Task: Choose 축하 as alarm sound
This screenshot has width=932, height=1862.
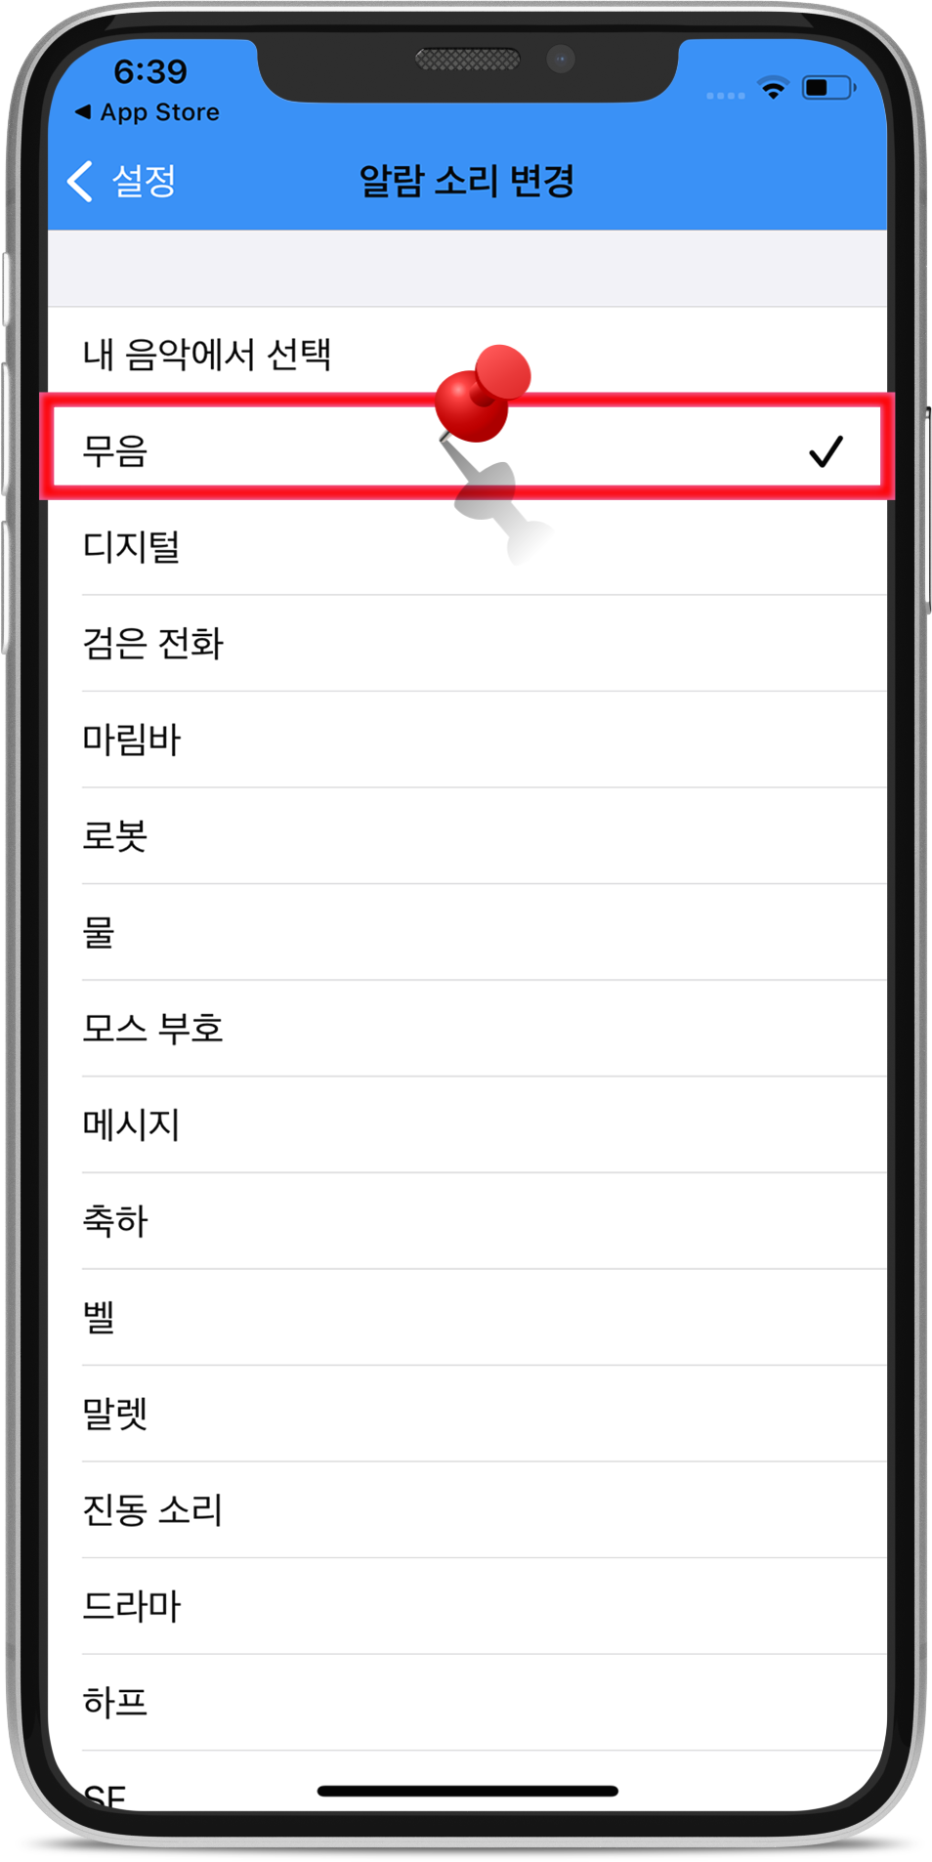Action: (467, 1221)
